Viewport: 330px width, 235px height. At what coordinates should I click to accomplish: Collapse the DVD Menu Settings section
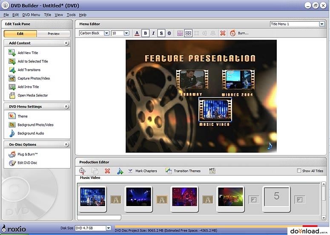tap(66, 107)
